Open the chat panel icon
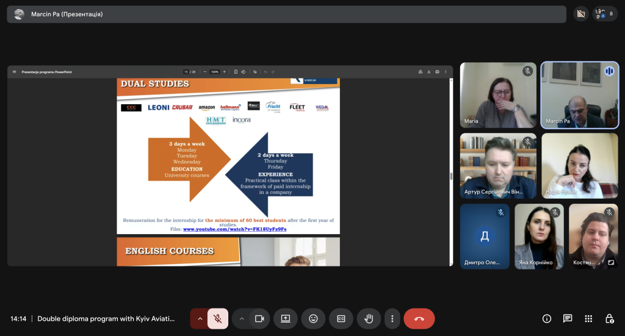 tap(568, 318)
